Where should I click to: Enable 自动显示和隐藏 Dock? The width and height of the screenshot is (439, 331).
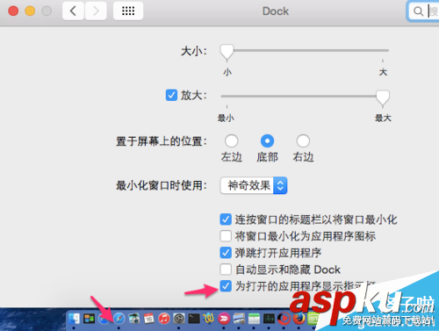click(226, 270)
